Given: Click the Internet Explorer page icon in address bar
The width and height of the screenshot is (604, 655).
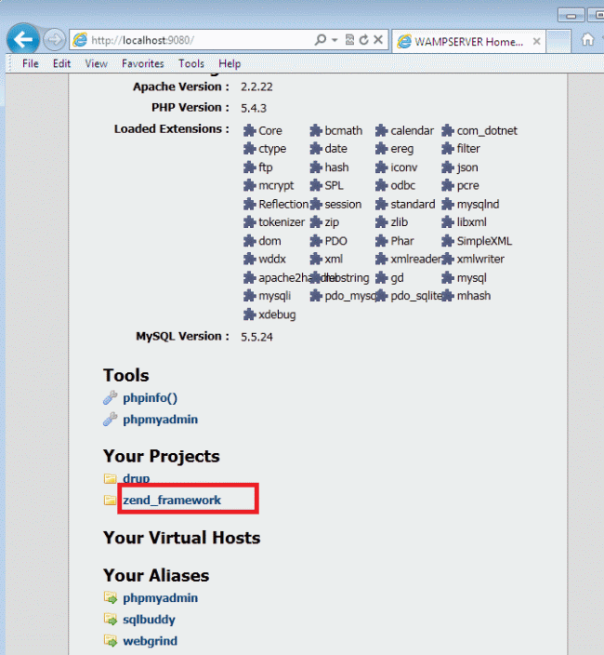Looking at the screenshot, I should click(x=80, y=40).
